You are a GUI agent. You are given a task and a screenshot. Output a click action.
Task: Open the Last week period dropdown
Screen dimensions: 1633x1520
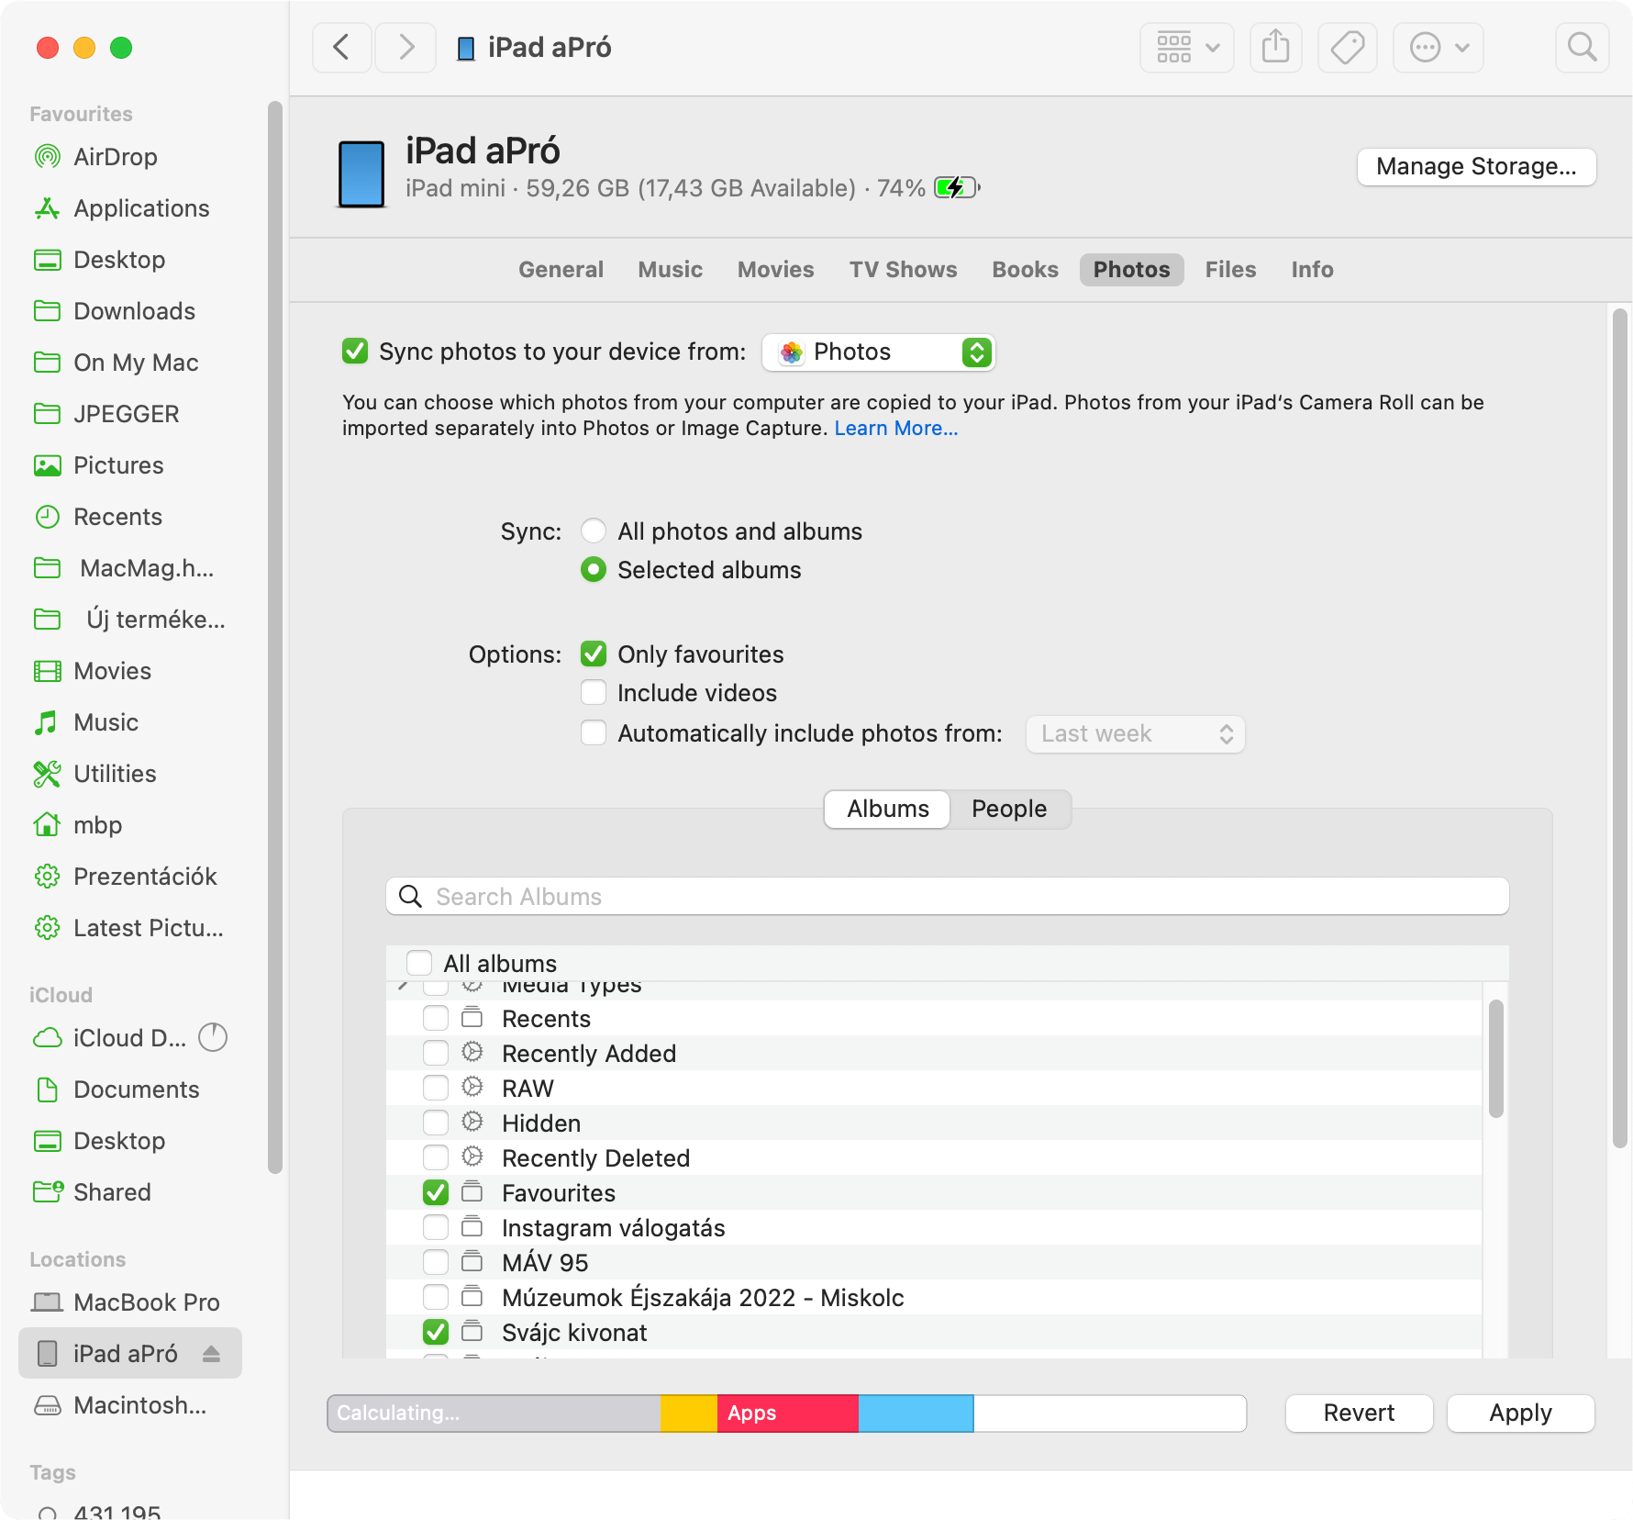point(1136,734)
